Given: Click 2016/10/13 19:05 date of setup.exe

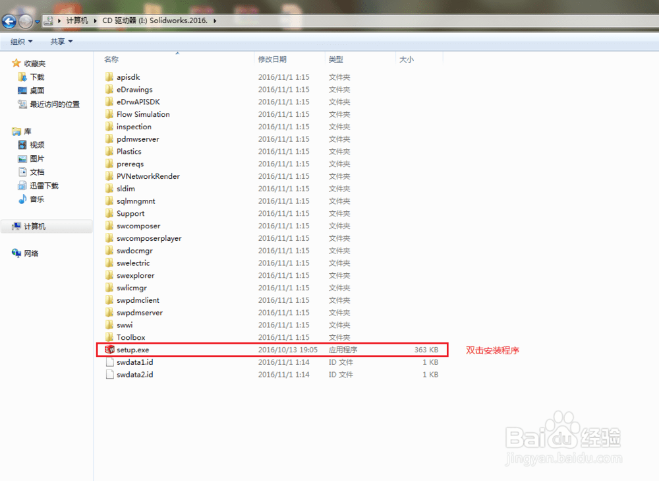Looking at the screenshot, I should click(x=288, y=350).
